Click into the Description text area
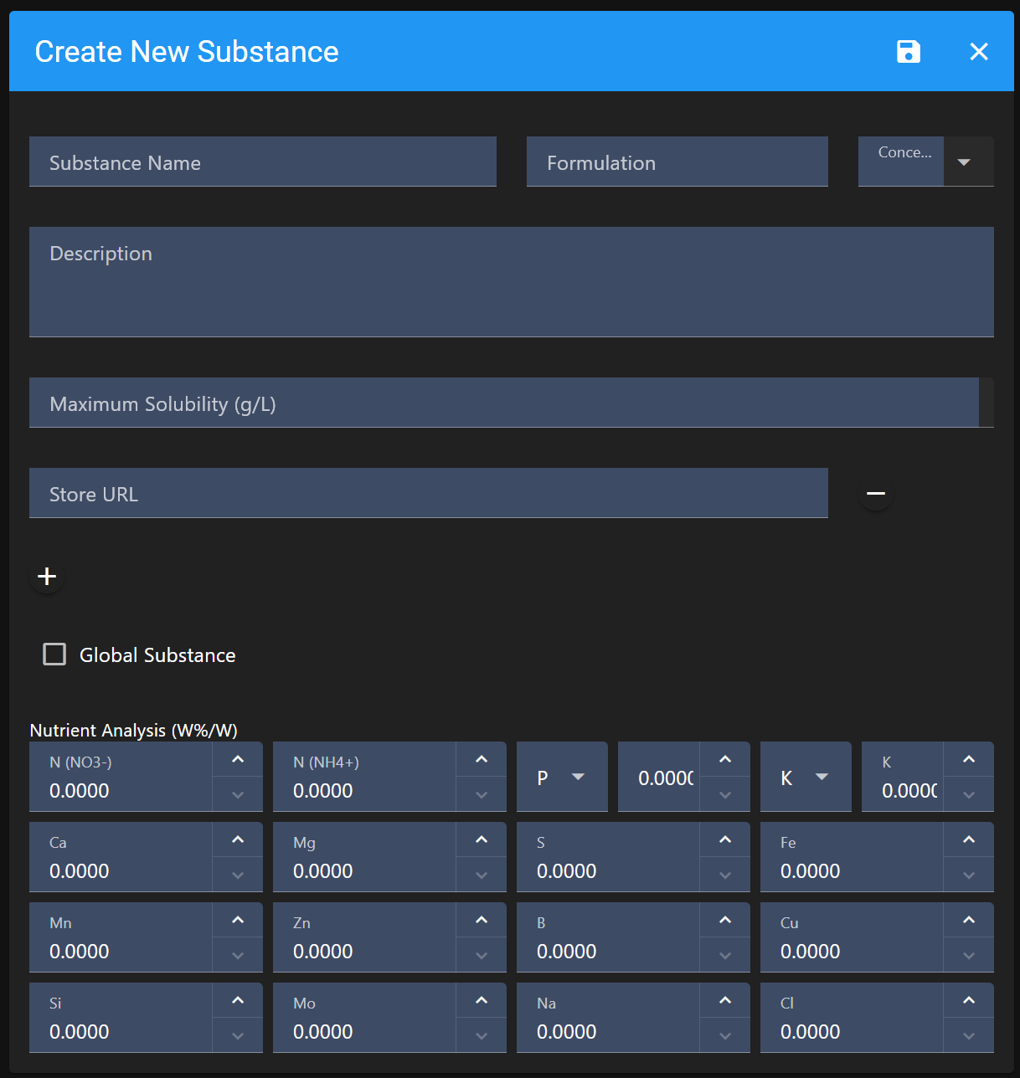1020x1078 pixels. pyautogui.click(x=511, y=282)
